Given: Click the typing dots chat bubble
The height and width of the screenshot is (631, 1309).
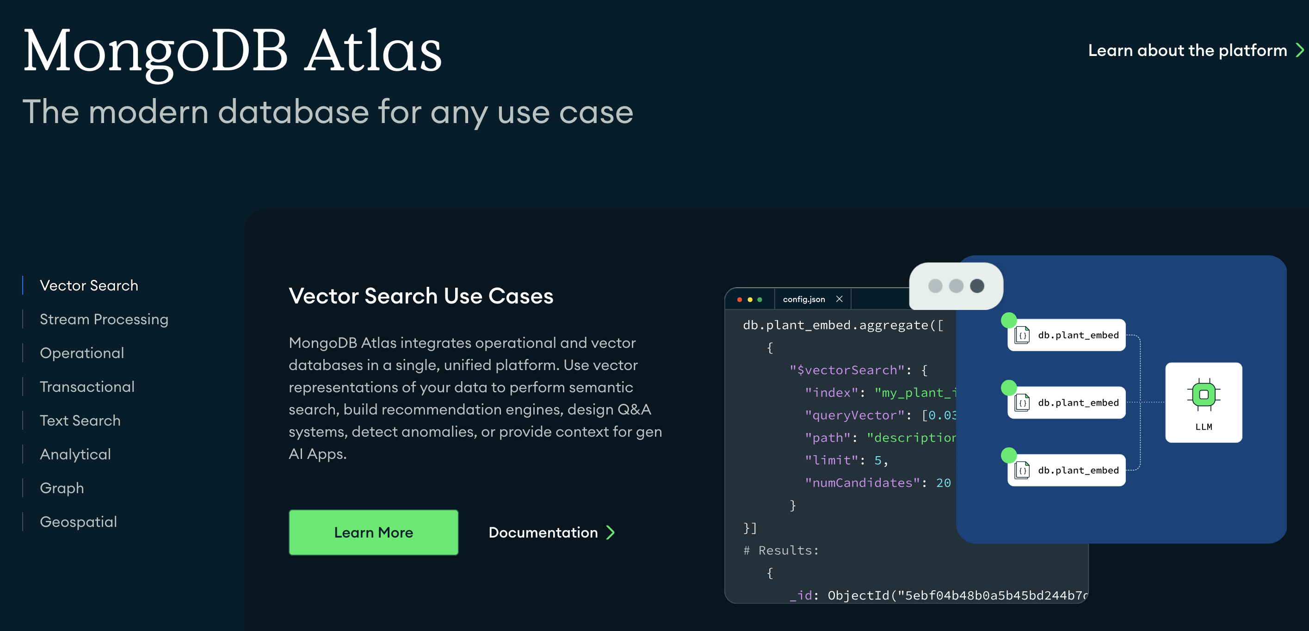Looking at the screenshot, I should tap(956, 286).
